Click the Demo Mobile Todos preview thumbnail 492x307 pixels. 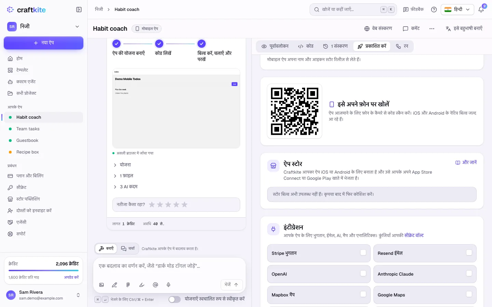(176, 108)
